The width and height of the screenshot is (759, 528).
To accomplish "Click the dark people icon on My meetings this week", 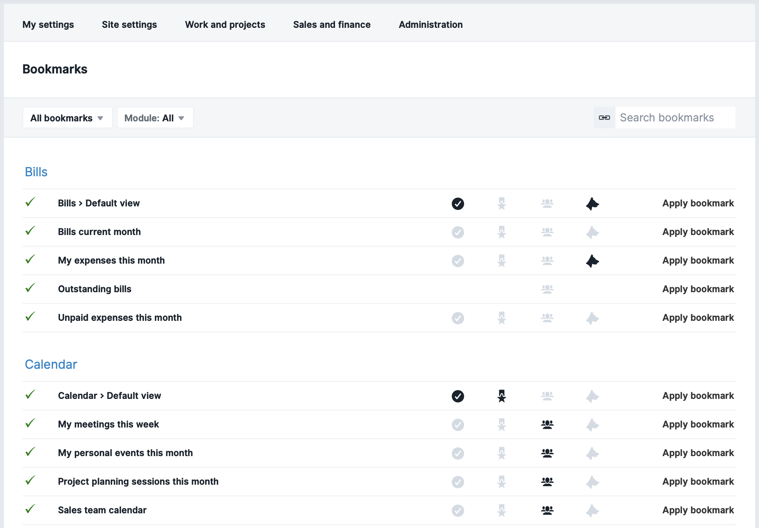I will (547, 424).
